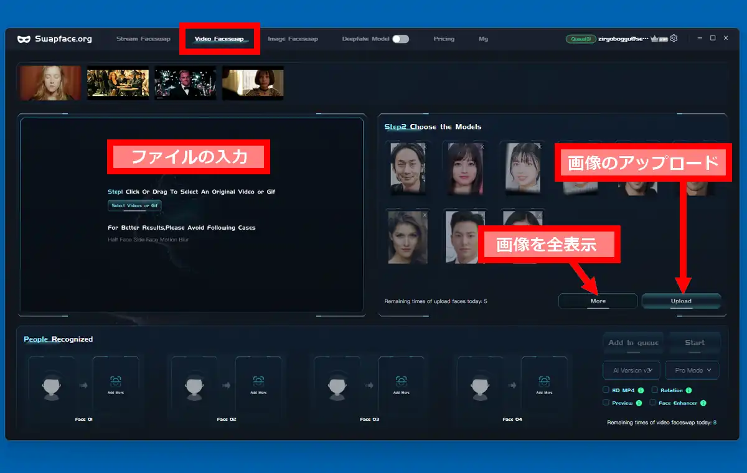This screenshot has width=747, height=473.
Task: Open the AI Version v3 dropdown
Action: coord(631,370)
